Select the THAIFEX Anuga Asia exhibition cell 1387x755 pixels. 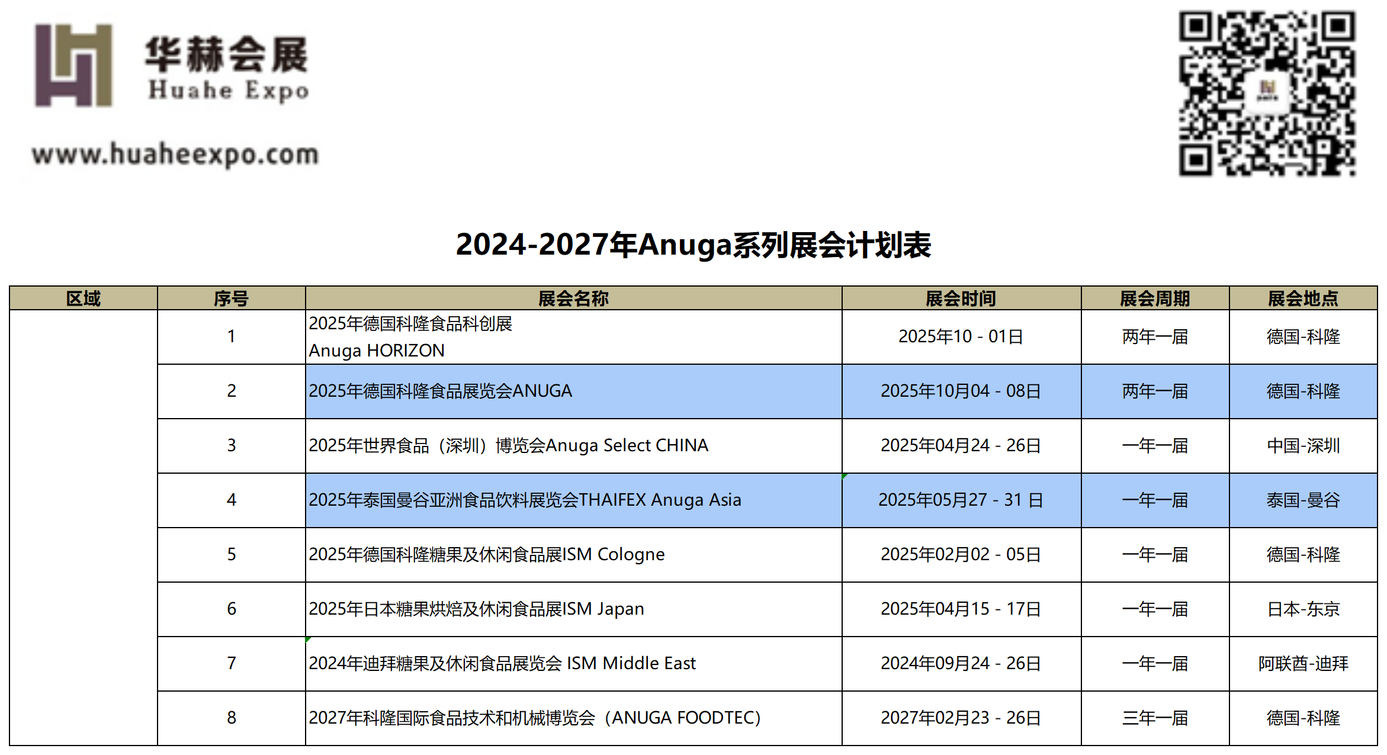point(574,500)
